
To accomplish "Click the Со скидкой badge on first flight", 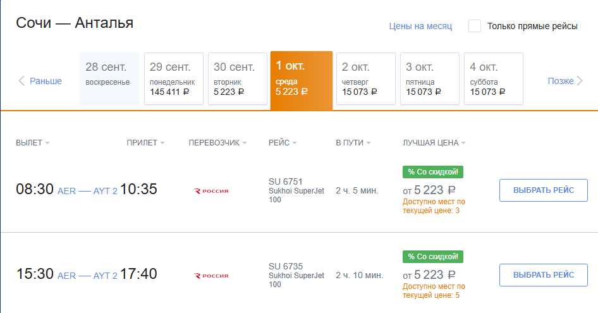I will tap(433, 171).
